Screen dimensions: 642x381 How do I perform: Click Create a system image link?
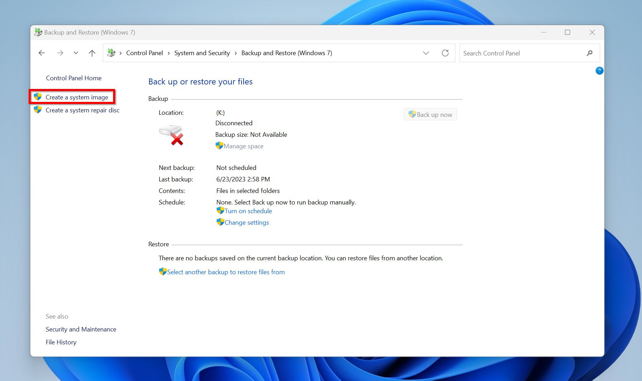coord(77,97)
